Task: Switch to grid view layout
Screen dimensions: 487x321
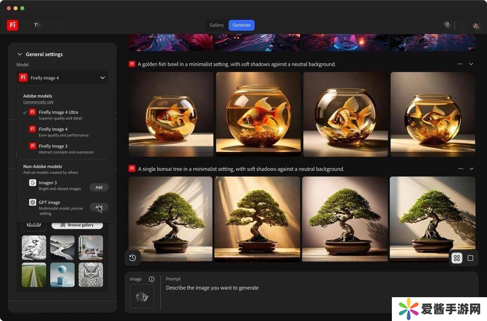Action: (457, 258)
